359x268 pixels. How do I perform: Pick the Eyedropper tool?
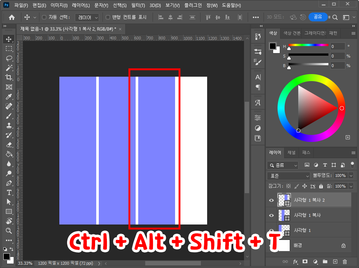click(x=9, y=96)
